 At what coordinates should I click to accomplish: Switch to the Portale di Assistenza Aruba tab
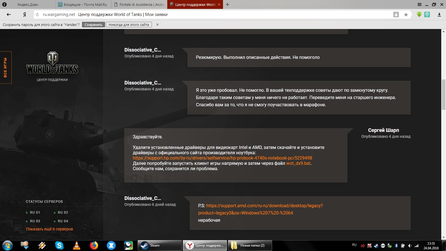point(139,4)
